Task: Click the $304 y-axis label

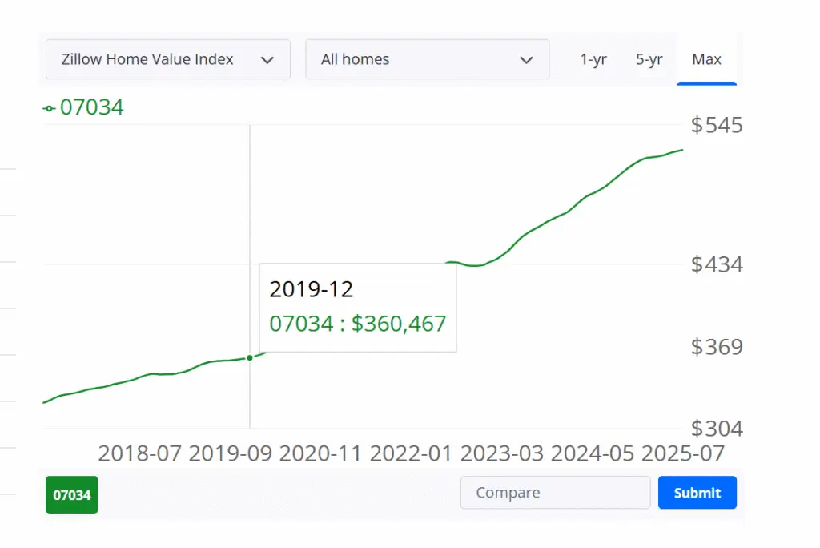Action: click(717, 429)
